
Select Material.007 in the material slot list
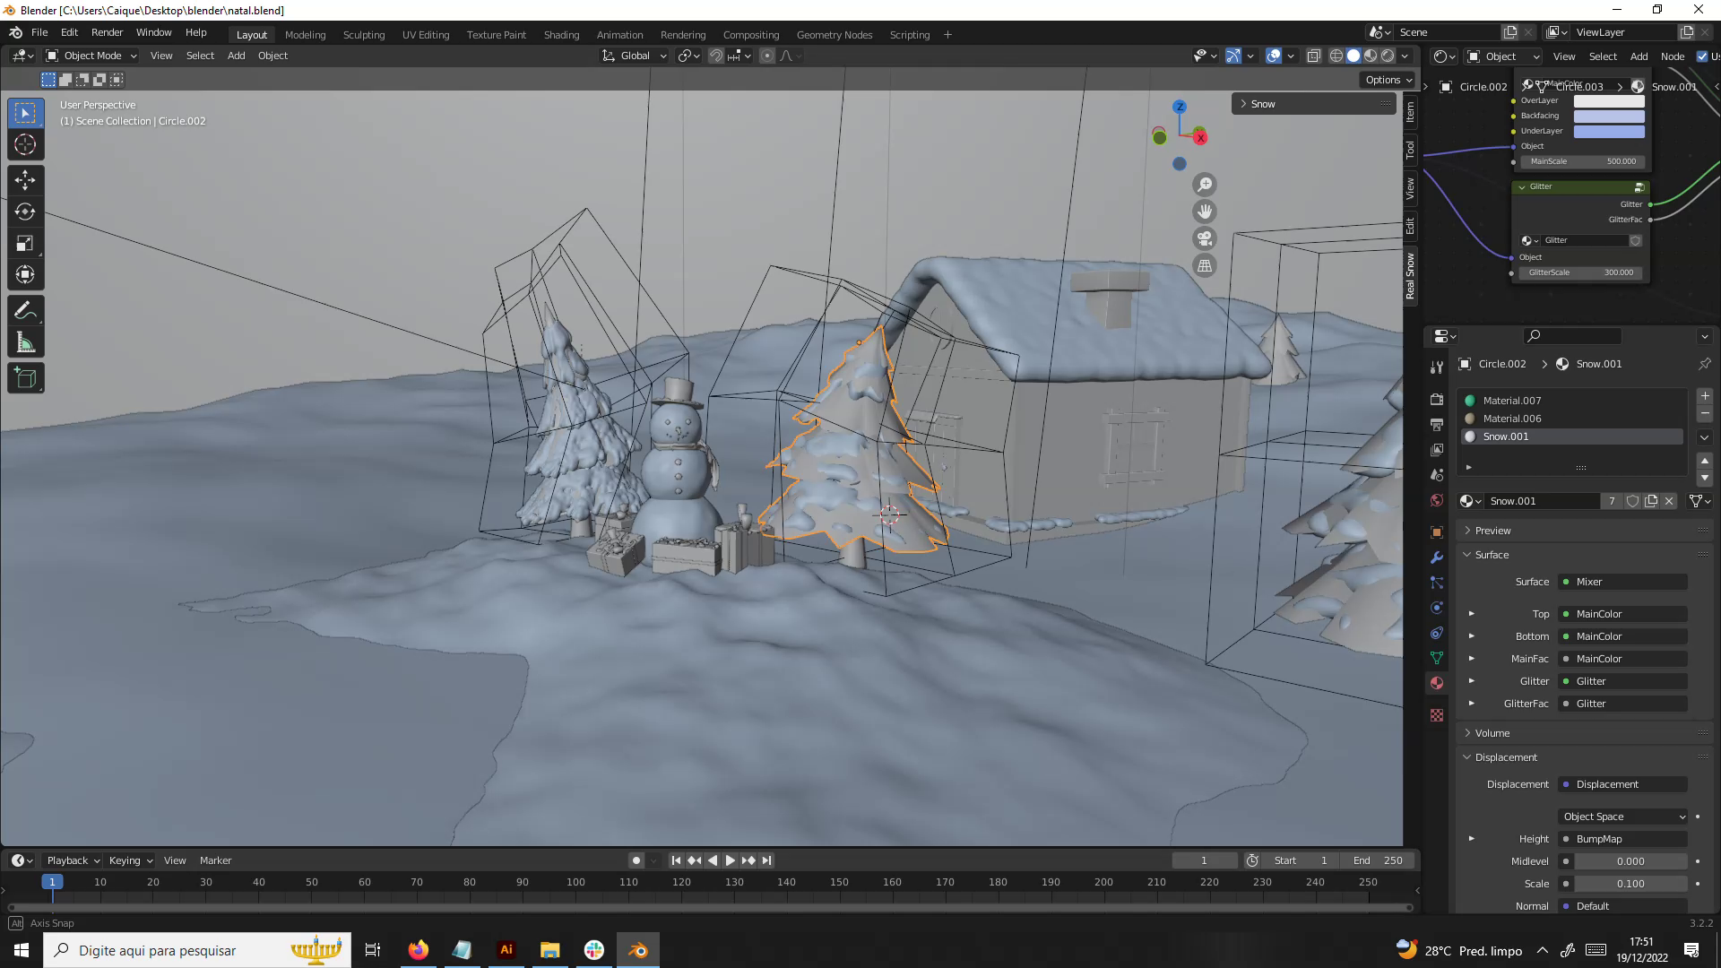[x=1511, y=401]
